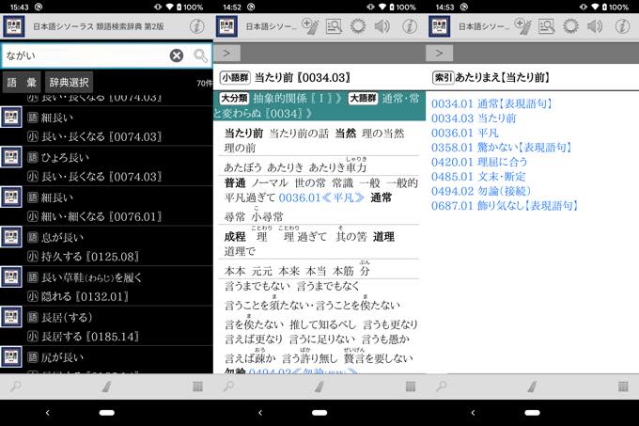Expand the > bar above 小語群 当たり前

(x=230, y=54)
